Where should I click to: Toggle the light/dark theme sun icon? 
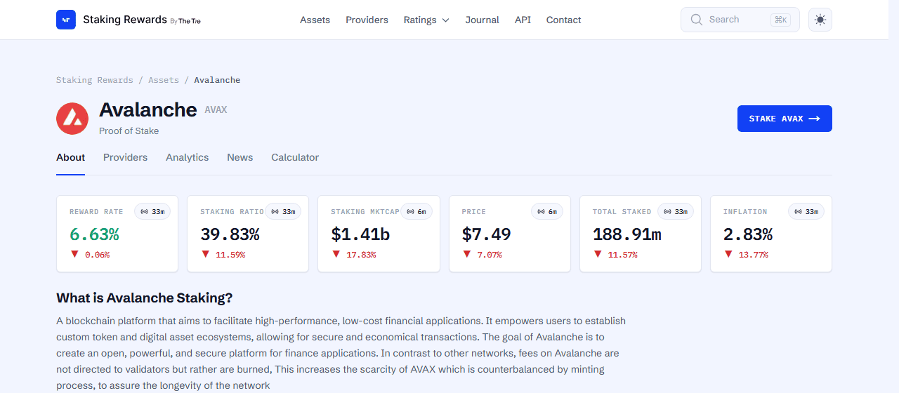coord(820,20)
